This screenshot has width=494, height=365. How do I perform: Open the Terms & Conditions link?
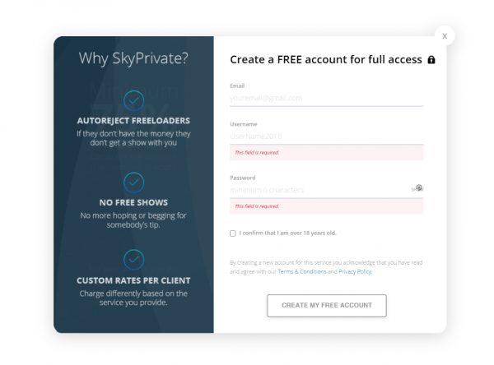tap(302, 271)
